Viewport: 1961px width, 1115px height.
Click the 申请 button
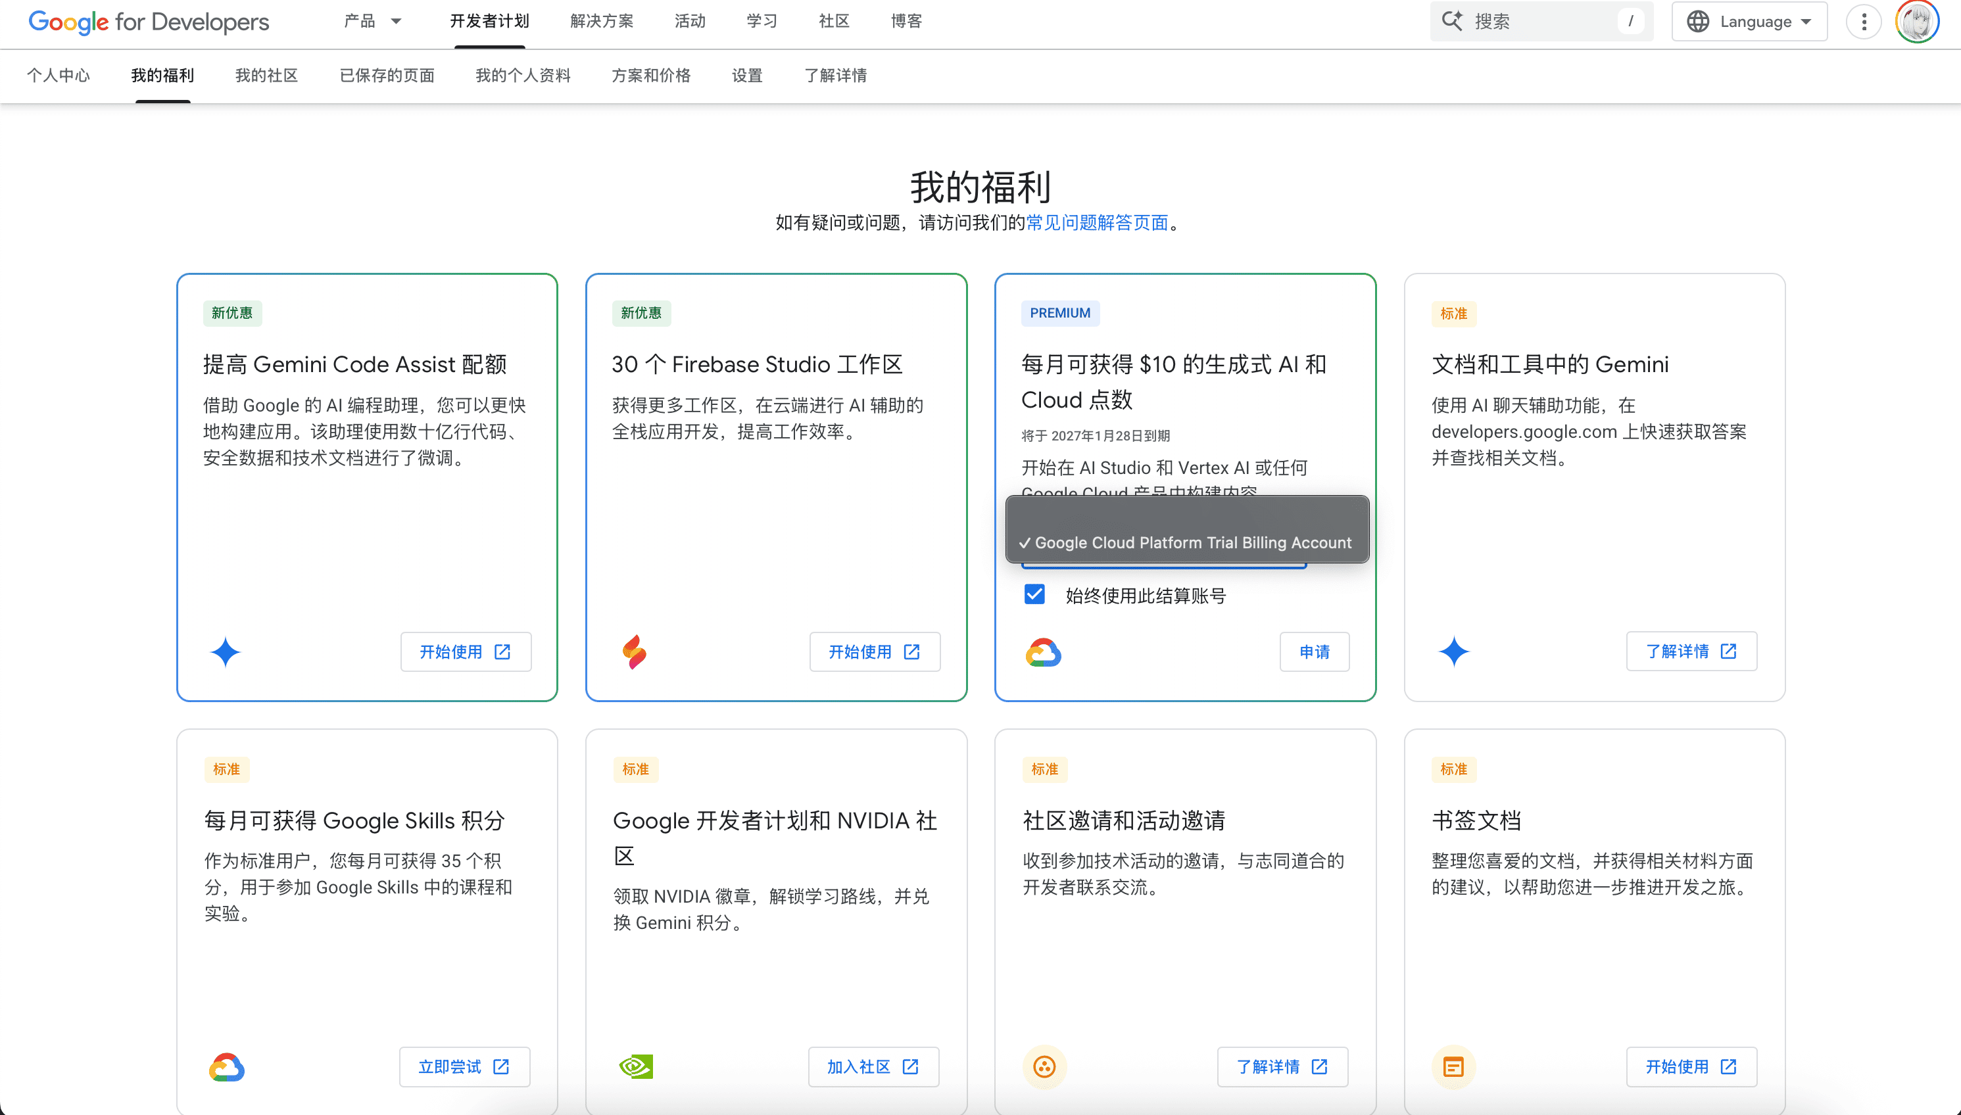pos(1315,652)
